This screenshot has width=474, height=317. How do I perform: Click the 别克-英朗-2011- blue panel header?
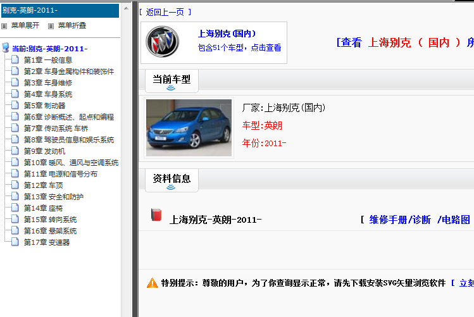pyautogui.click(x=60, y=11)
